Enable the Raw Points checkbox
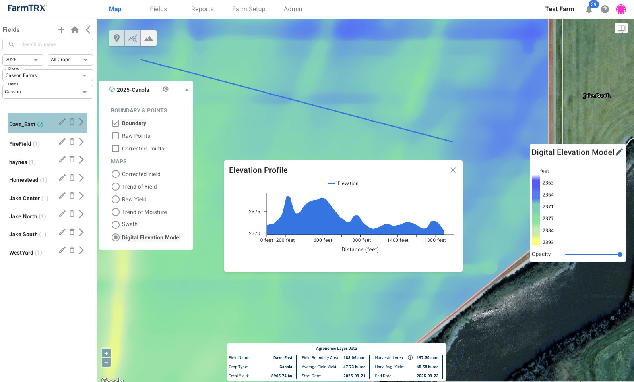634x382 pixels. (116, 136)
